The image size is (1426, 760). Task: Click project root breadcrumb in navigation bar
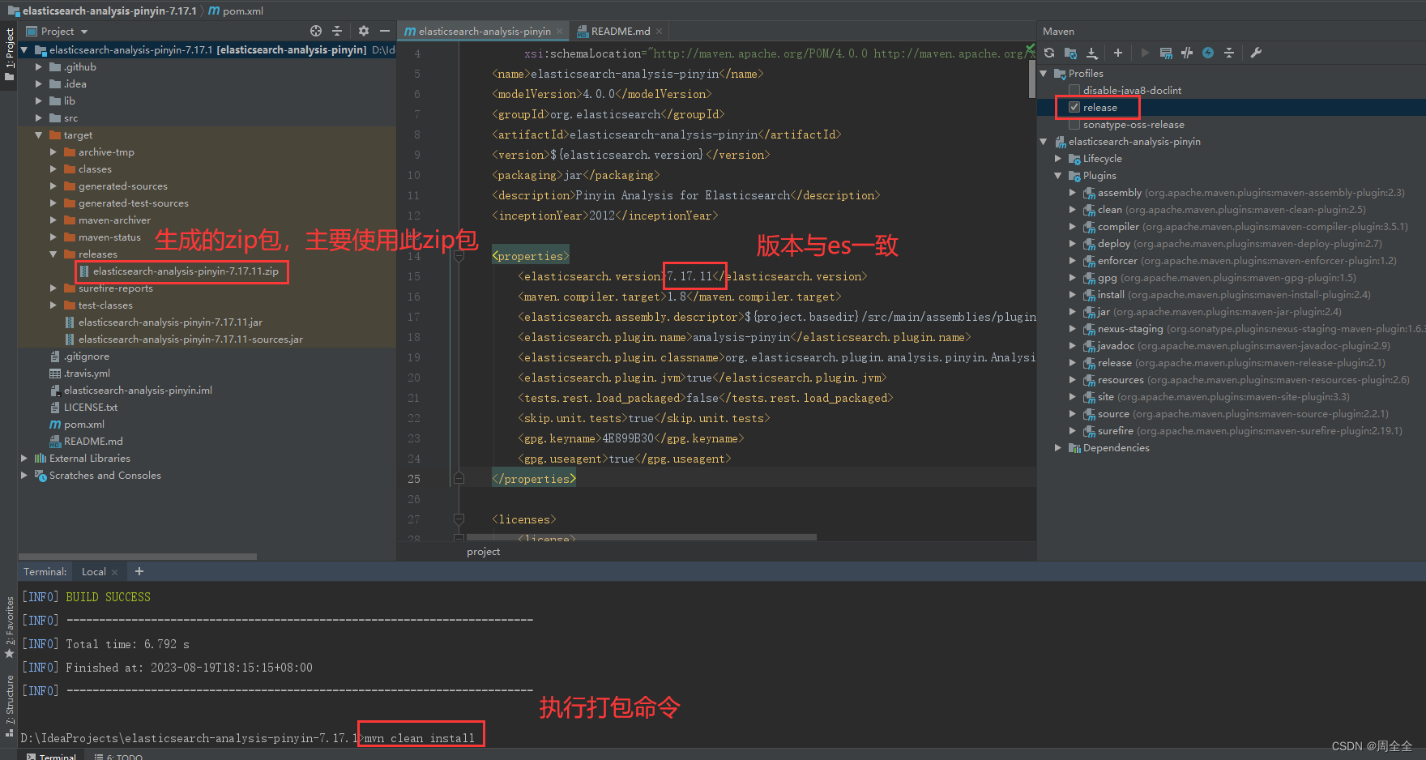pos(102,11)
